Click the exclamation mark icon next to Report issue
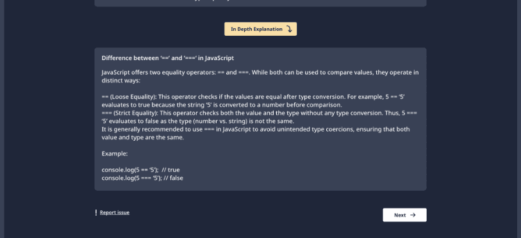The height and width of the screenshot is (238, 521). (x=96, y=212)
